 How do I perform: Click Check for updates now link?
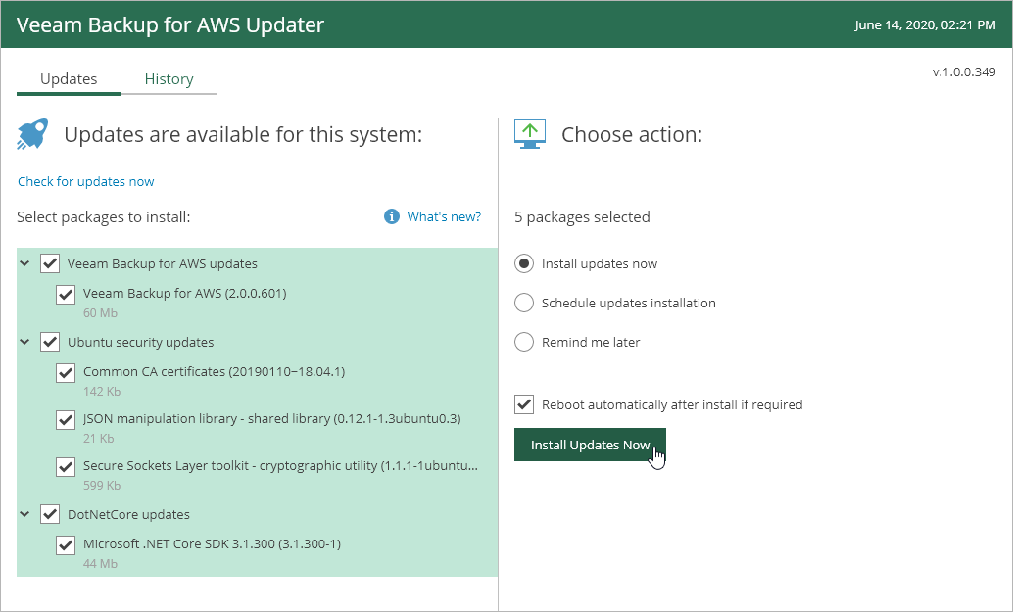[x=86, y=181]
